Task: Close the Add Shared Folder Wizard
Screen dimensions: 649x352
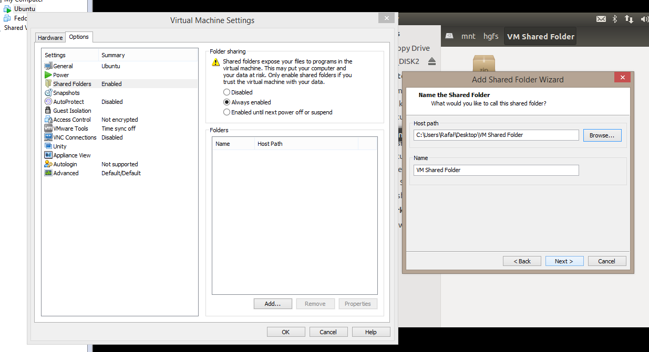Action: (623, 78)
